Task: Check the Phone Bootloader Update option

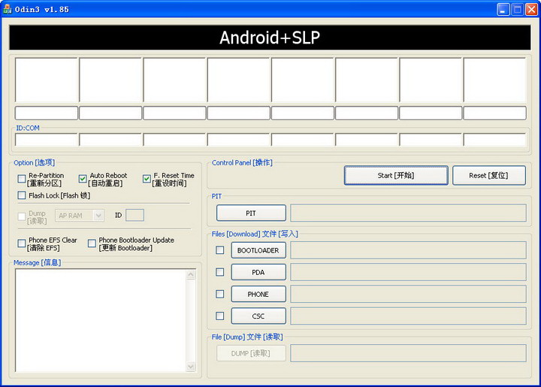Action: pyautogui.click(x=92, y=243)
